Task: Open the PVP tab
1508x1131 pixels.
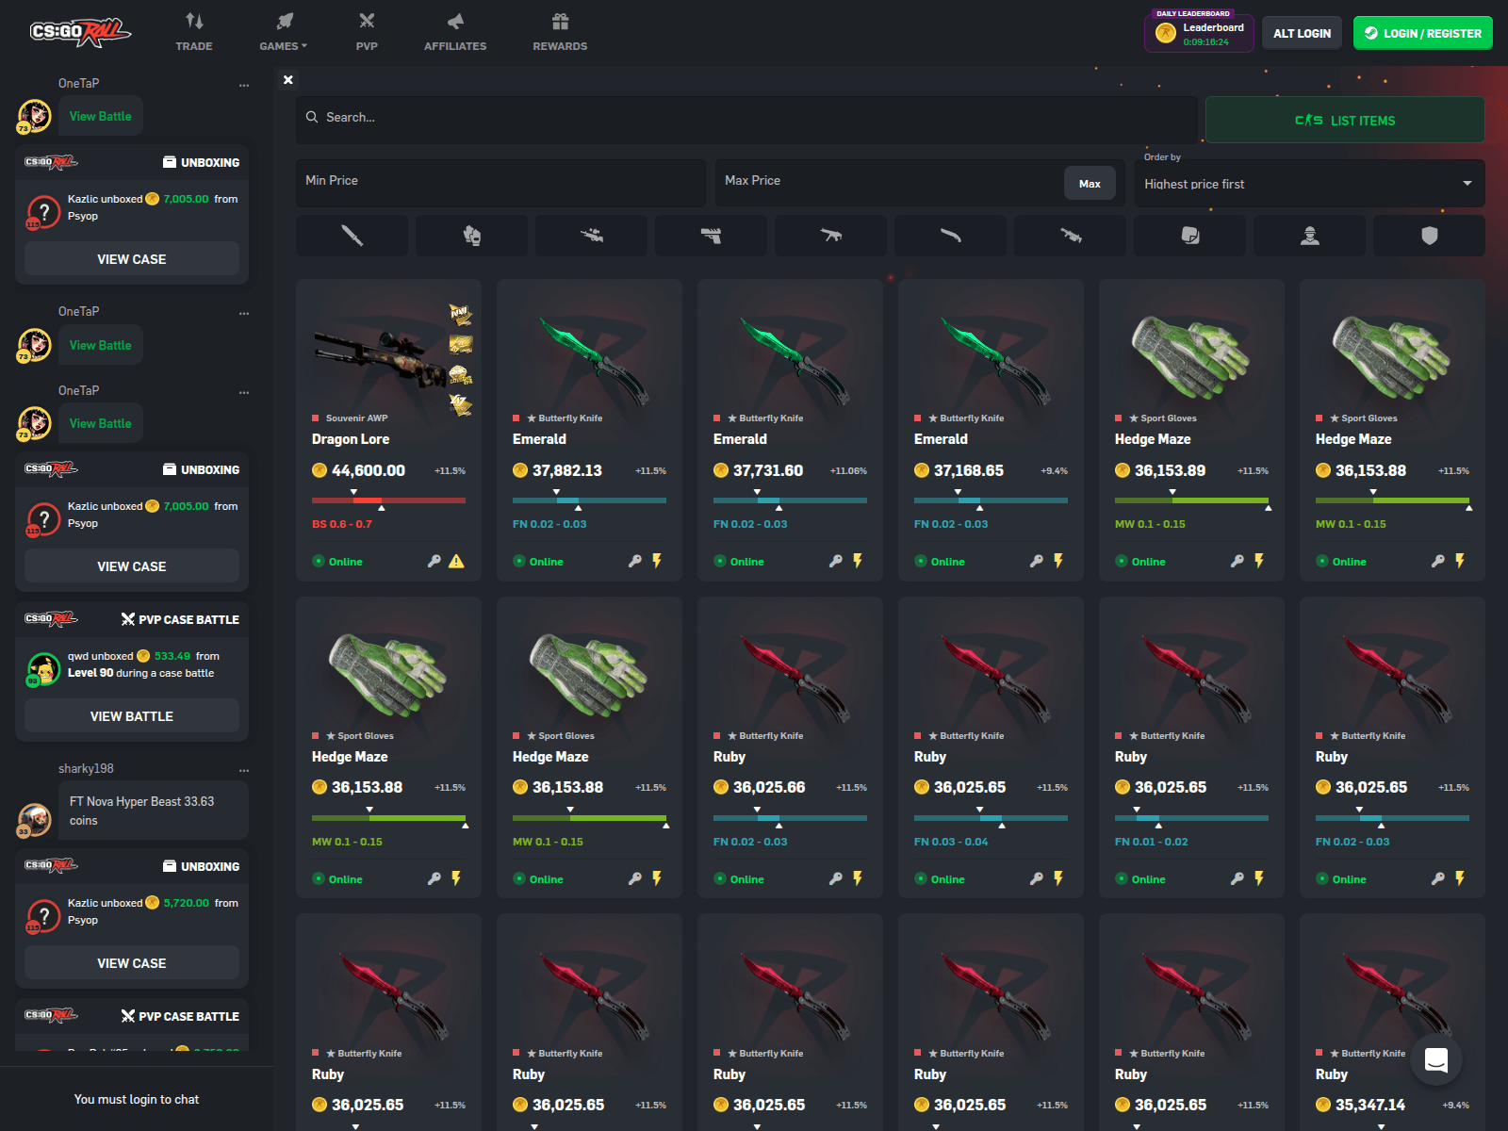Action: [367, 32]
